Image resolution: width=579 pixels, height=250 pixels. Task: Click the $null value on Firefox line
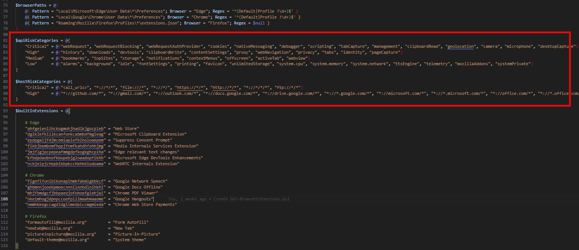pos(259,23)
